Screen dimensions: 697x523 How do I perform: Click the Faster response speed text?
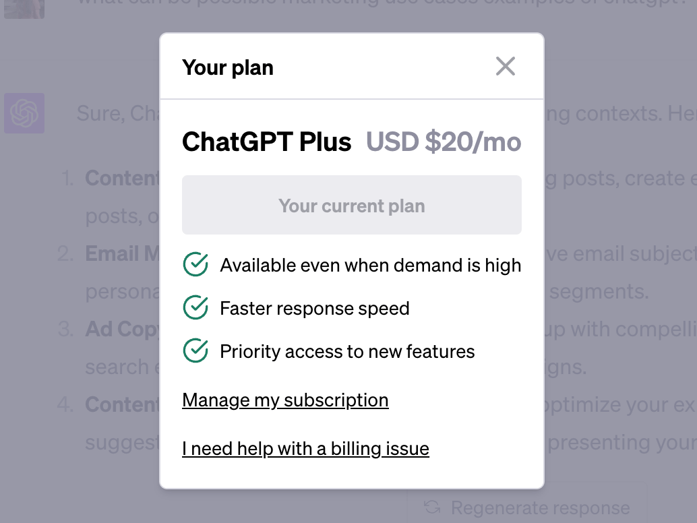click(315, 308)
